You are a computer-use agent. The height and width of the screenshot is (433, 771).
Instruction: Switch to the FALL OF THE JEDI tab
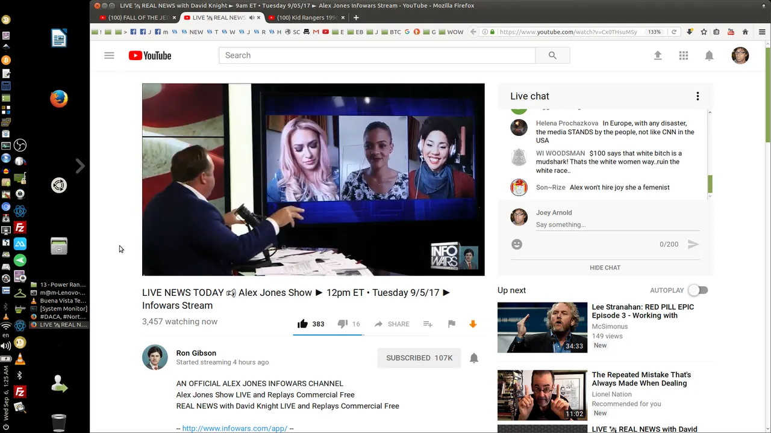pos(139,17)
